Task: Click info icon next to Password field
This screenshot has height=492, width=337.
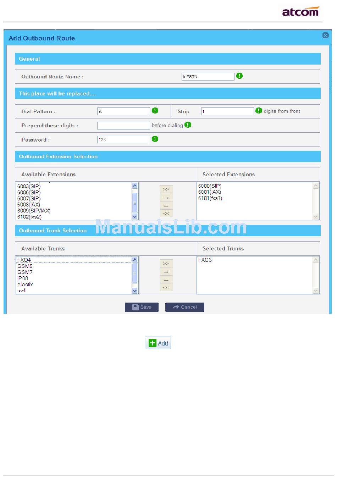Action: click(155, 139)
